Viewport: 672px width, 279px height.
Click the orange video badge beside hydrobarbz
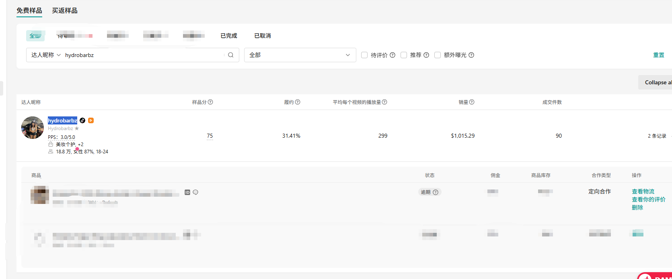coord(91,120)
